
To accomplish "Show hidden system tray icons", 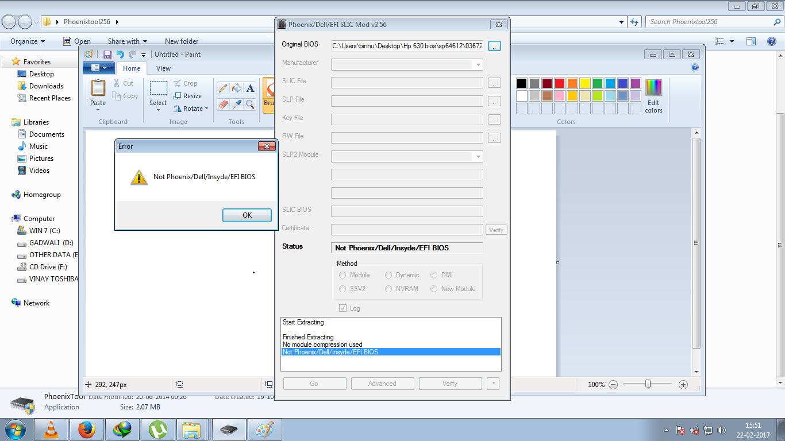I will tap(666, 430).
